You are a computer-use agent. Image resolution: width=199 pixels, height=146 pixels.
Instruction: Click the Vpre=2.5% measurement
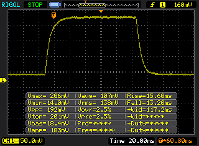pos(94,116)
